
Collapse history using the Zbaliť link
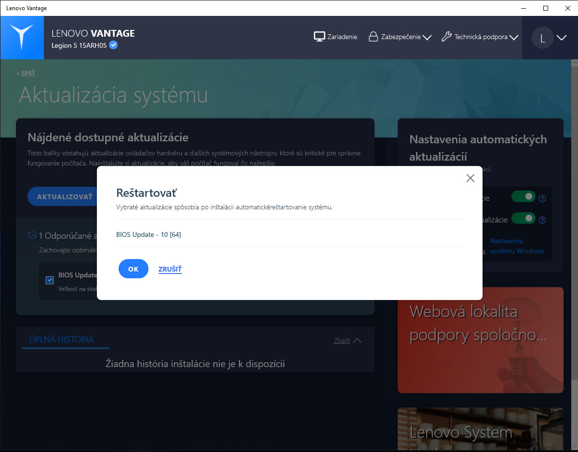click(342, 341)
